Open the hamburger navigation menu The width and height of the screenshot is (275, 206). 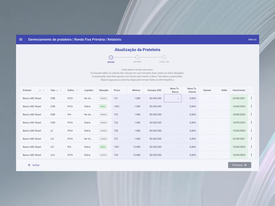21,39
